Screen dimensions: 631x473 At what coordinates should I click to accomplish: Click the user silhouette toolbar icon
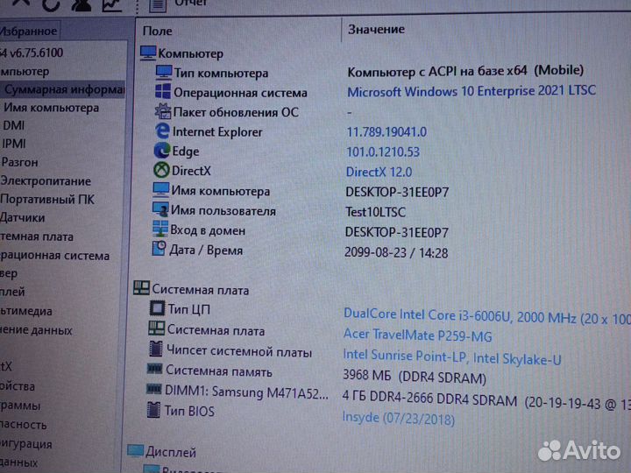click(x=82, y=5)
